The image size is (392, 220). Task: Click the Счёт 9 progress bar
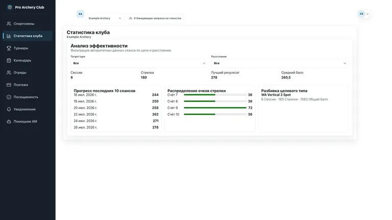click(215, 108)
